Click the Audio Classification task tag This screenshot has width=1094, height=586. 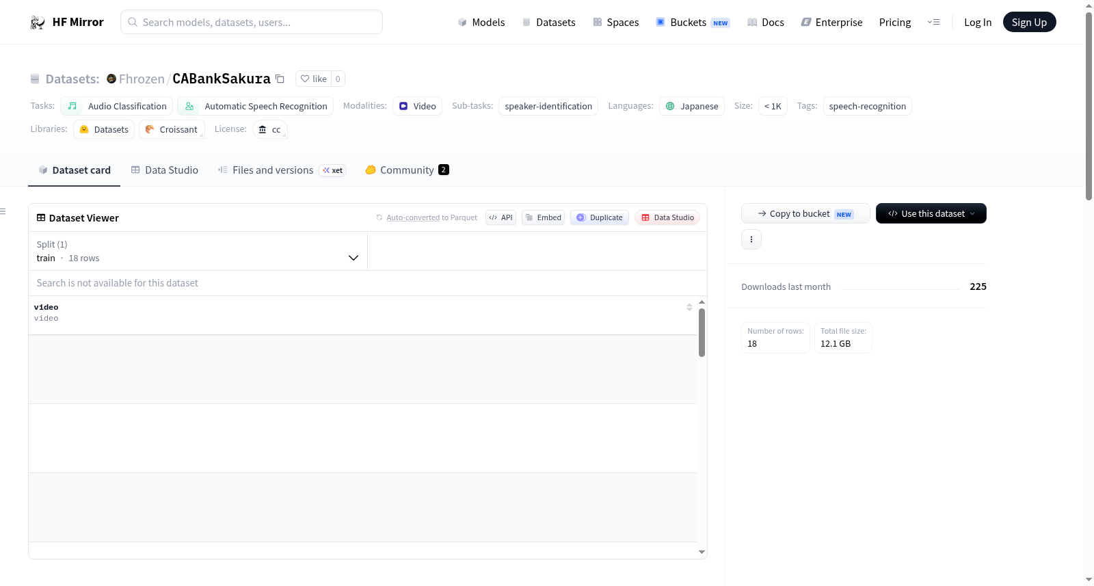117,106
